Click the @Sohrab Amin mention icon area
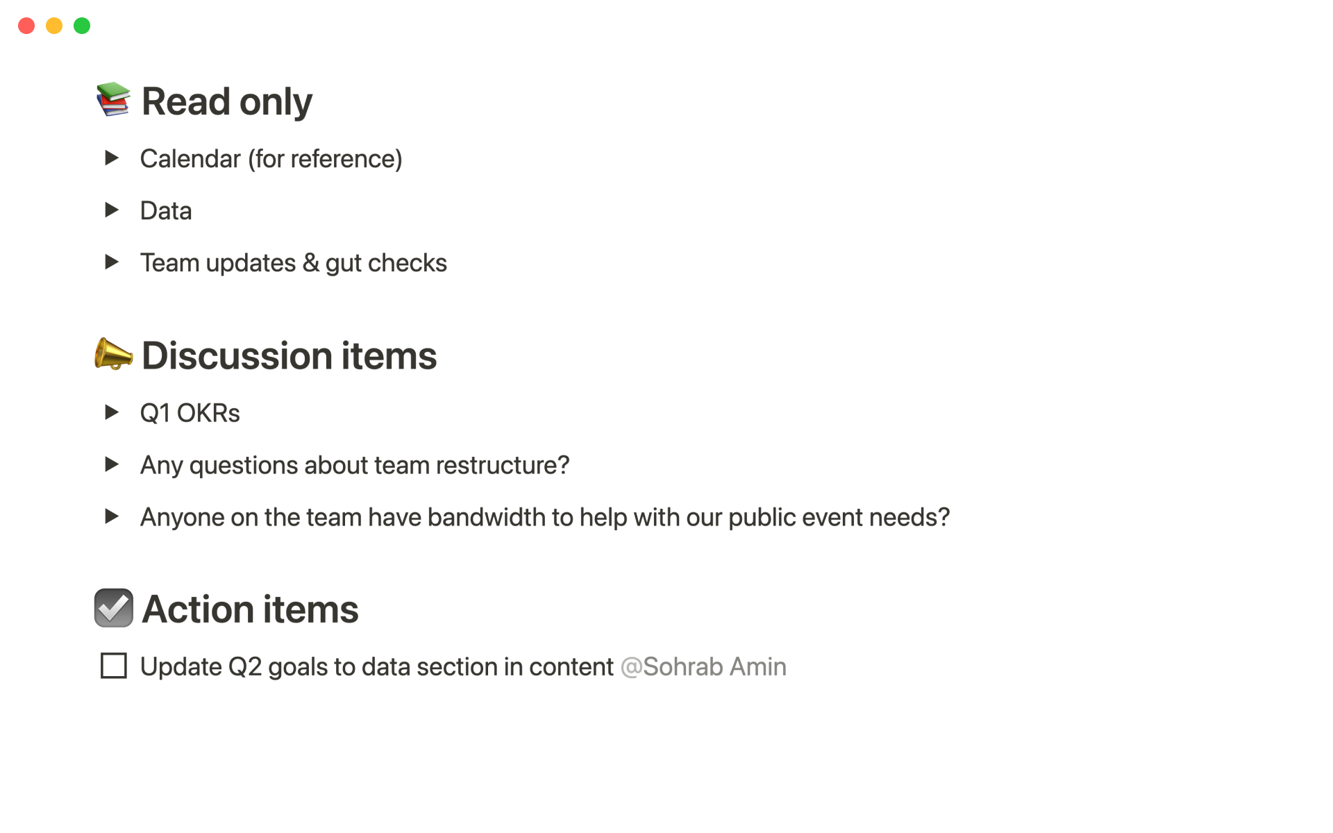 pos(703,666)
